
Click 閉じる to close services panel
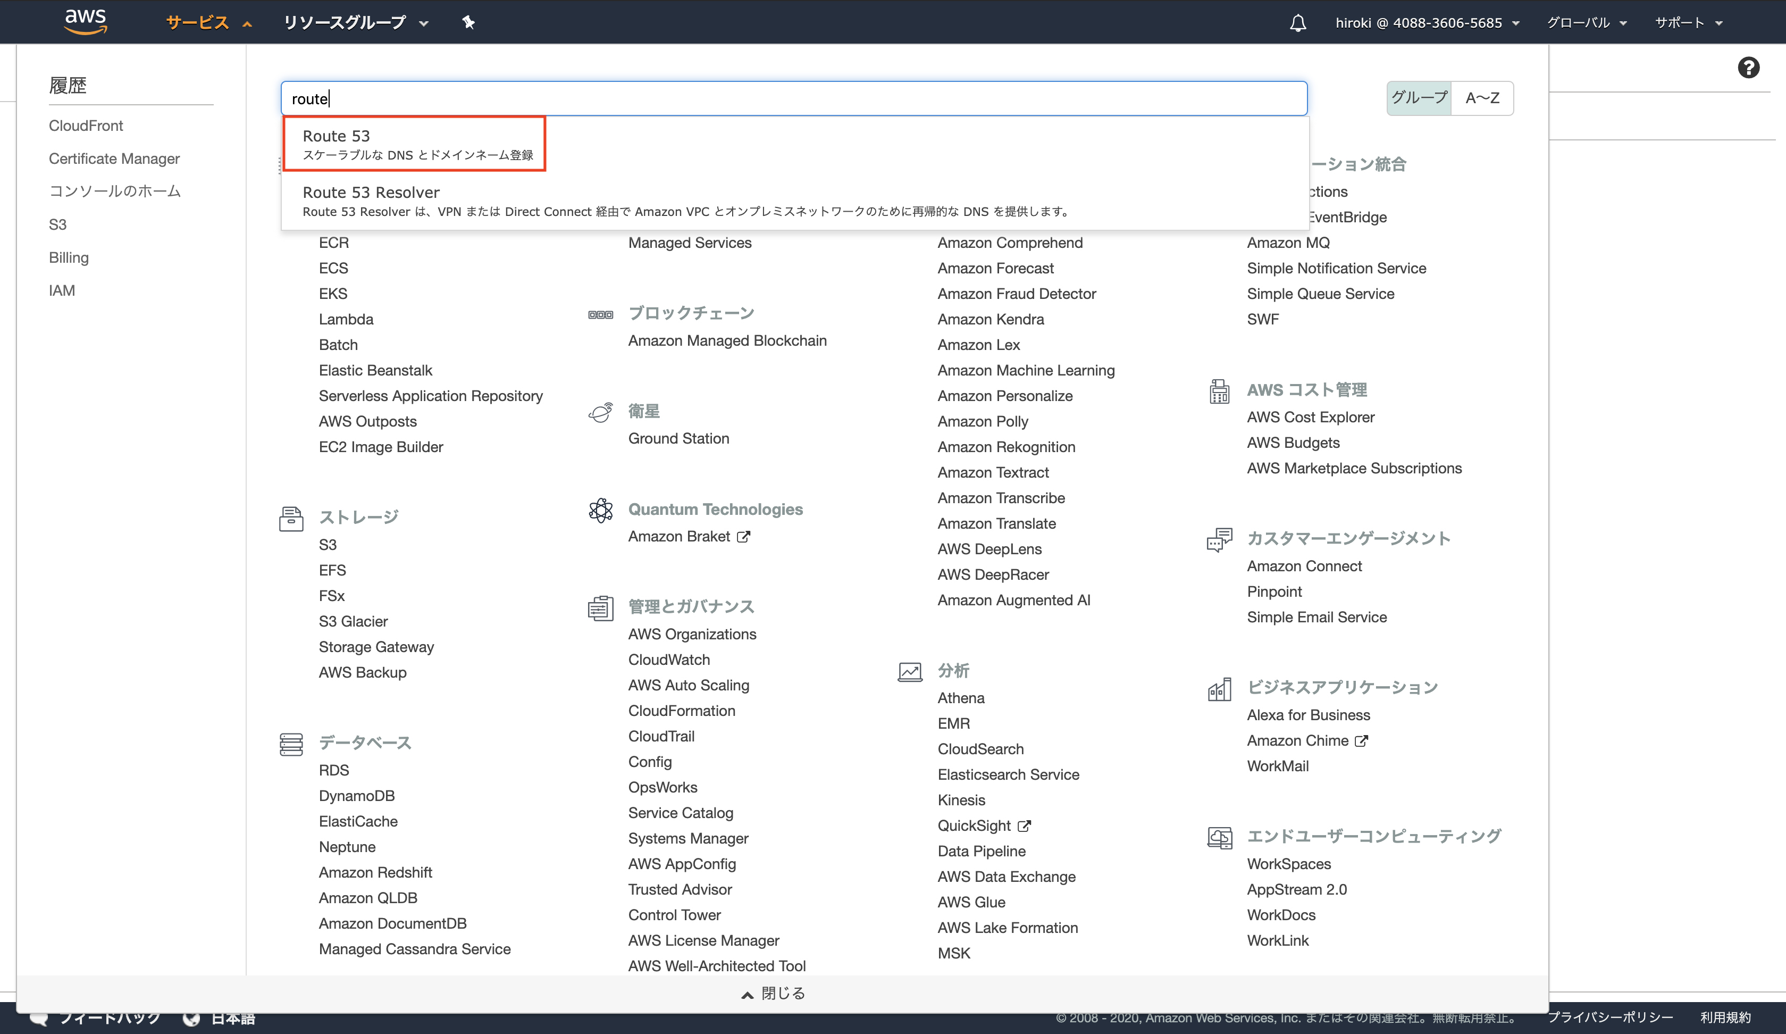774,993
